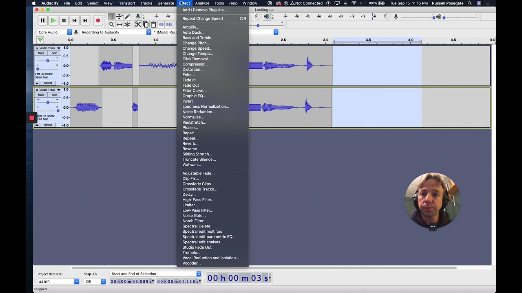This screenshot has width=522, height=293.
Task: Select the Time Shift tool
Action: tap(119, 24)
